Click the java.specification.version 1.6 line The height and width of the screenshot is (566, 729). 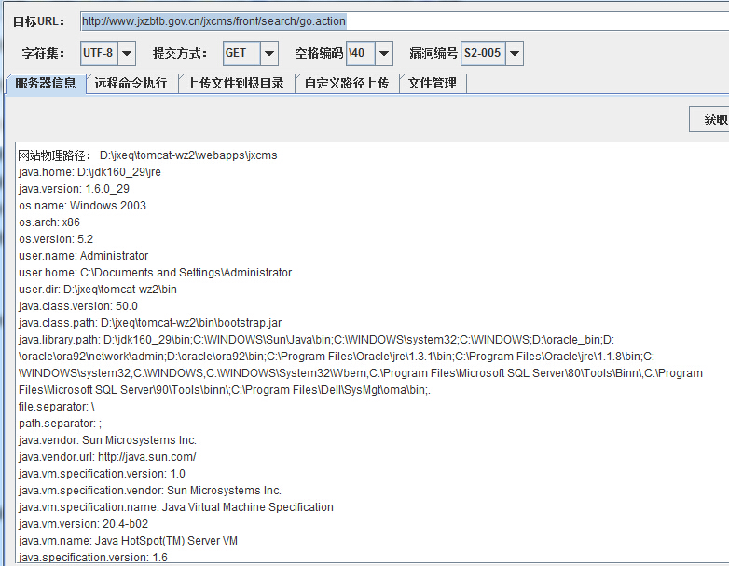click(x=93, y=558)
